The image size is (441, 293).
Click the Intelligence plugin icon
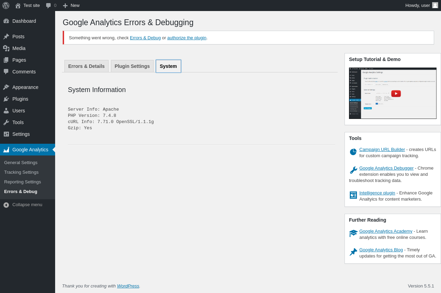[x=353, y=195]
